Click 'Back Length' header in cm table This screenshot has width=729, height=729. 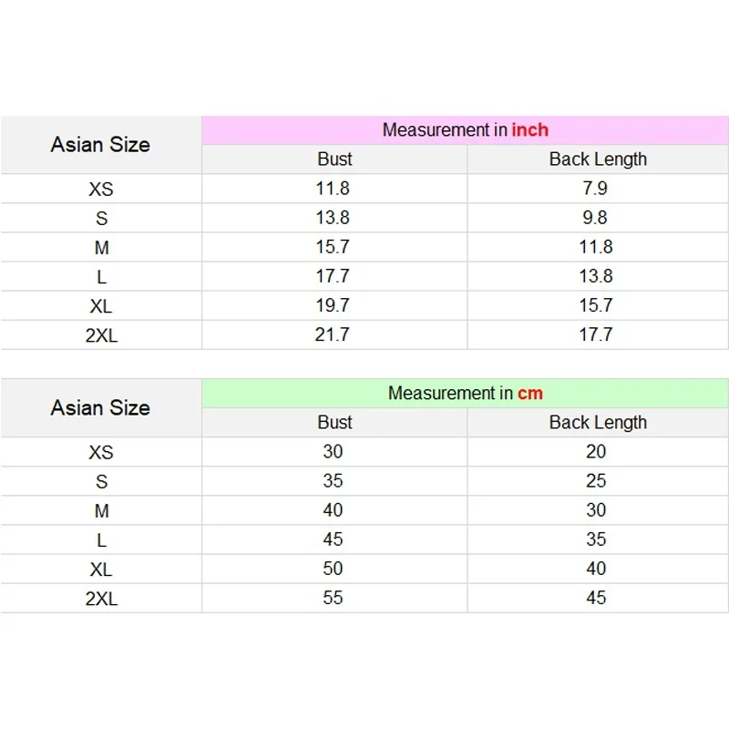598,423
